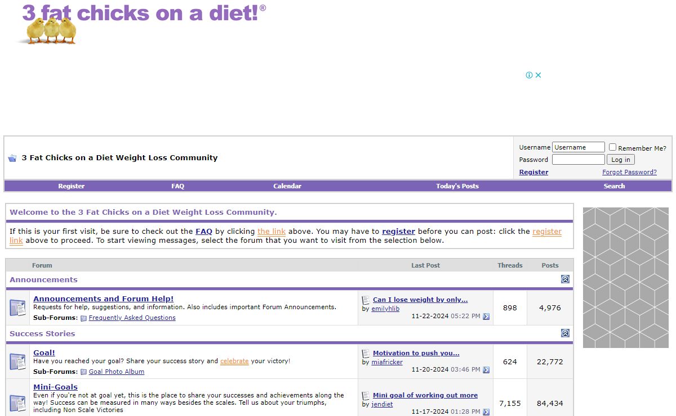The height and width of the screenshot is (416, 676).
Task: View profile of user jendiet
Action: [382, 405]
